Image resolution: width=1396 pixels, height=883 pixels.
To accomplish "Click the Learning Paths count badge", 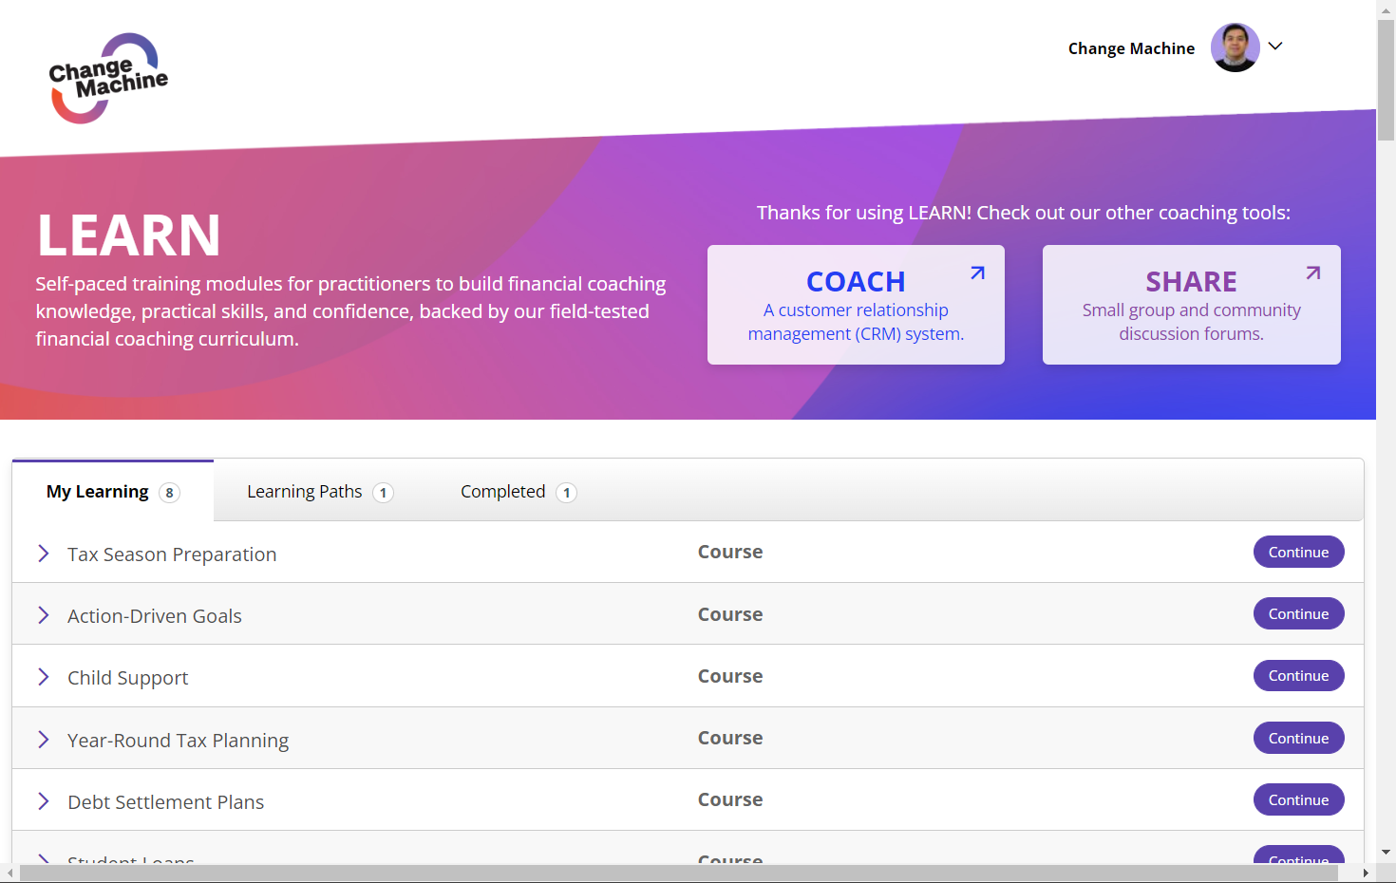I will (383, 493).
